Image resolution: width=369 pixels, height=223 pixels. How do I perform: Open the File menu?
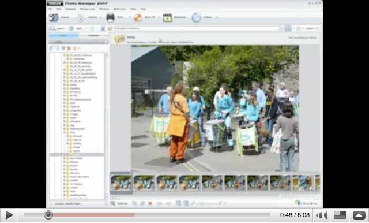coord(50,9)
